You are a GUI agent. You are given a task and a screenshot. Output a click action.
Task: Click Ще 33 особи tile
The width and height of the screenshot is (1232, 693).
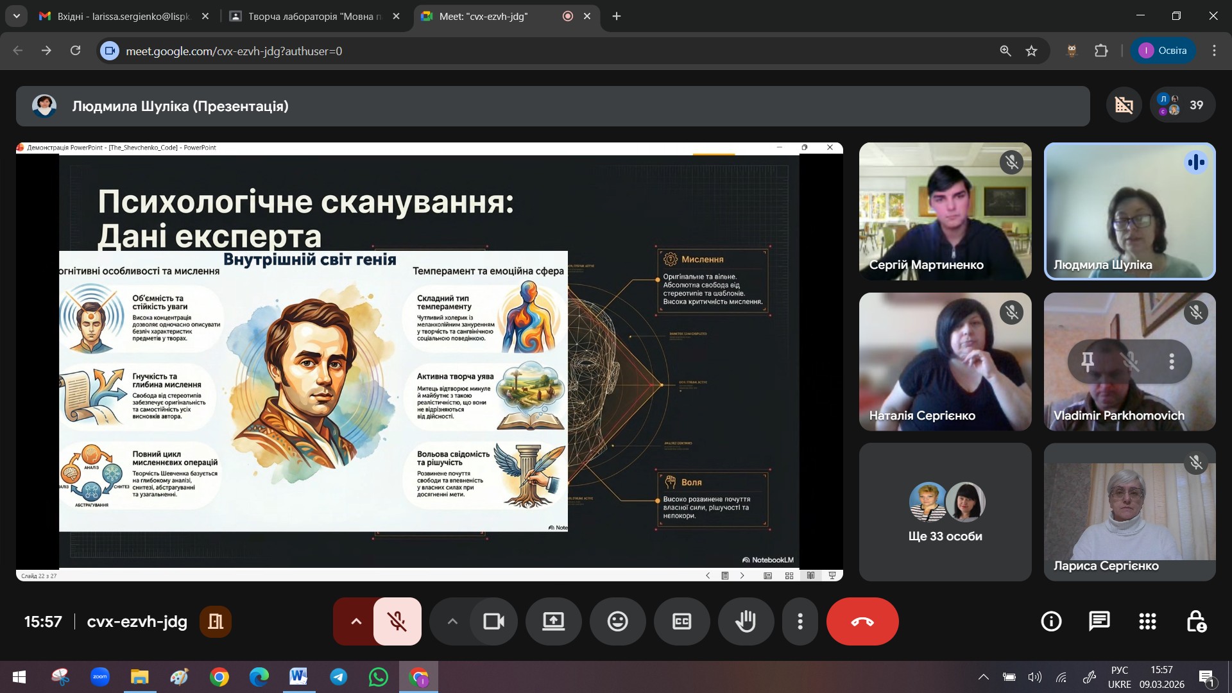945,512
